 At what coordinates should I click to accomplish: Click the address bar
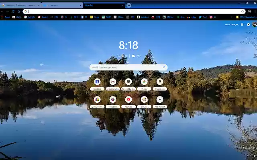(x=134, y=12)
